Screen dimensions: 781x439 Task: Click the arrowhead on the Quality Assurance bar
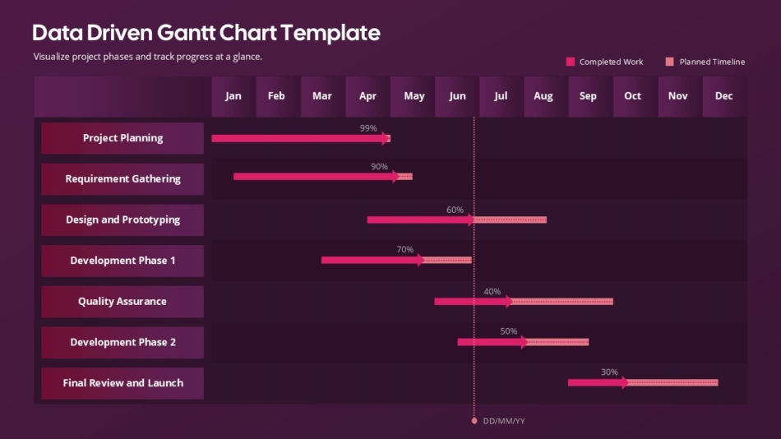509,302
